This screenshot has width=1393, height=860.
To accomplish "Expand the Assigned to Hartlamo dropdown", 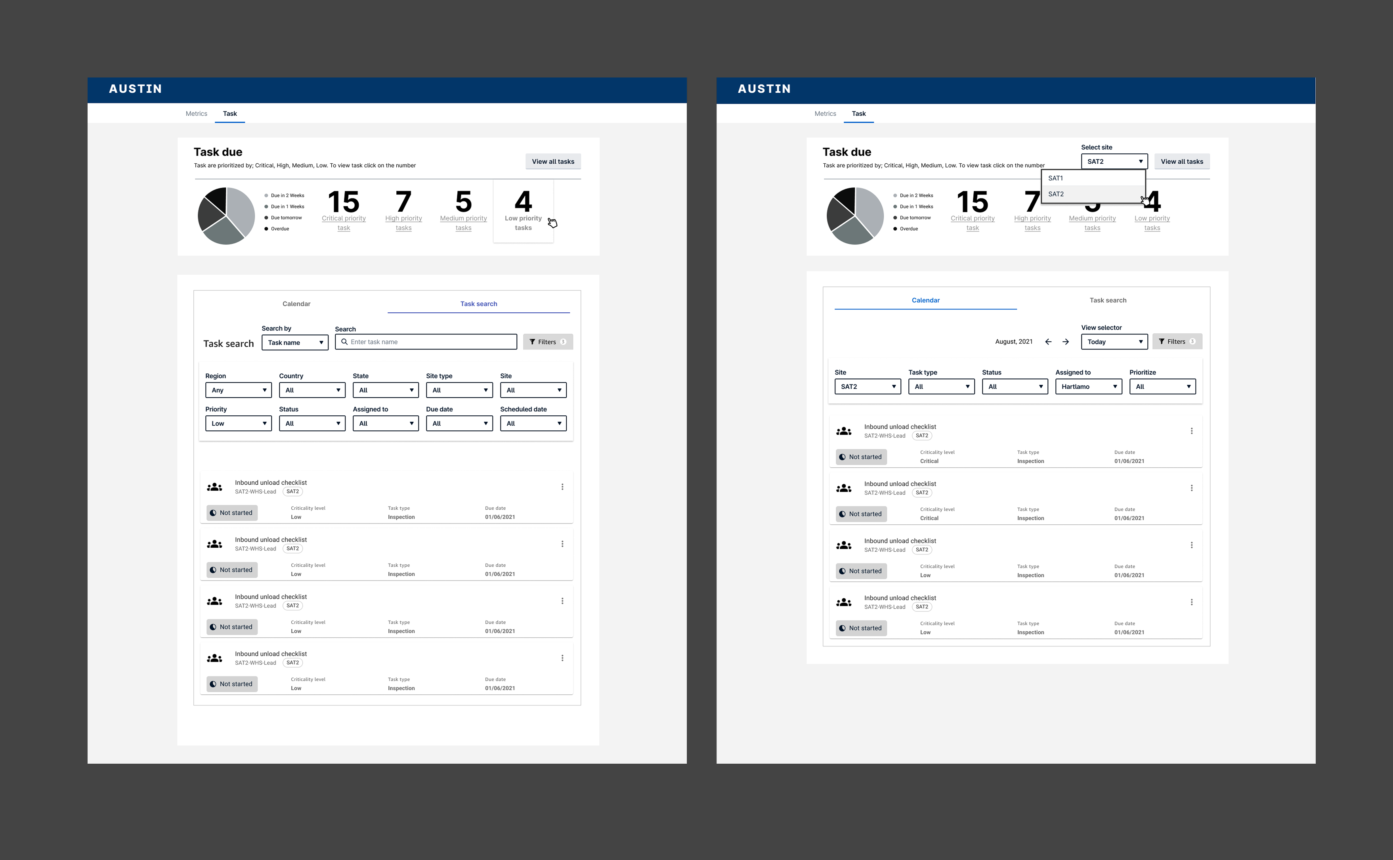I will tap(1088, 386).
